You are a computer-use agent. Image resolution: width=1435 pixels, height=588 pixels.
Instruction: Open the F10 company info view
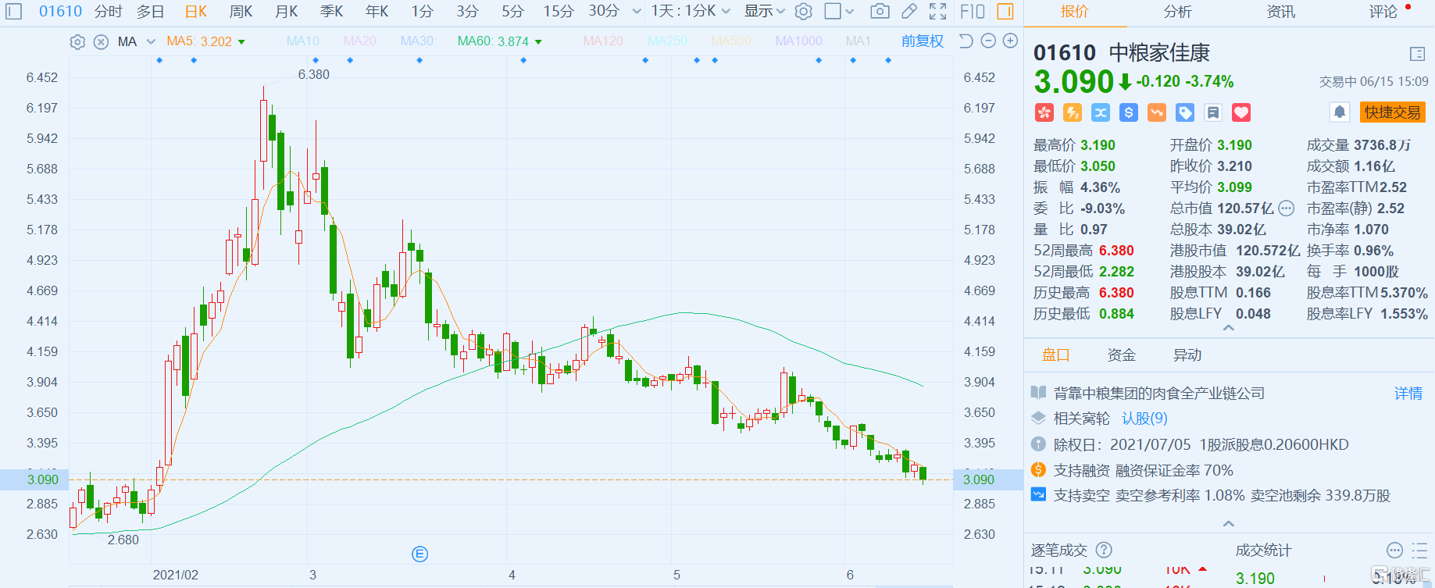tap(973, 11)
